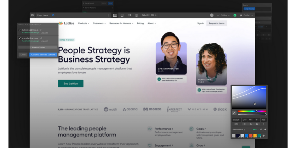Click inside the color saturation gradient area

pos(249,97)
